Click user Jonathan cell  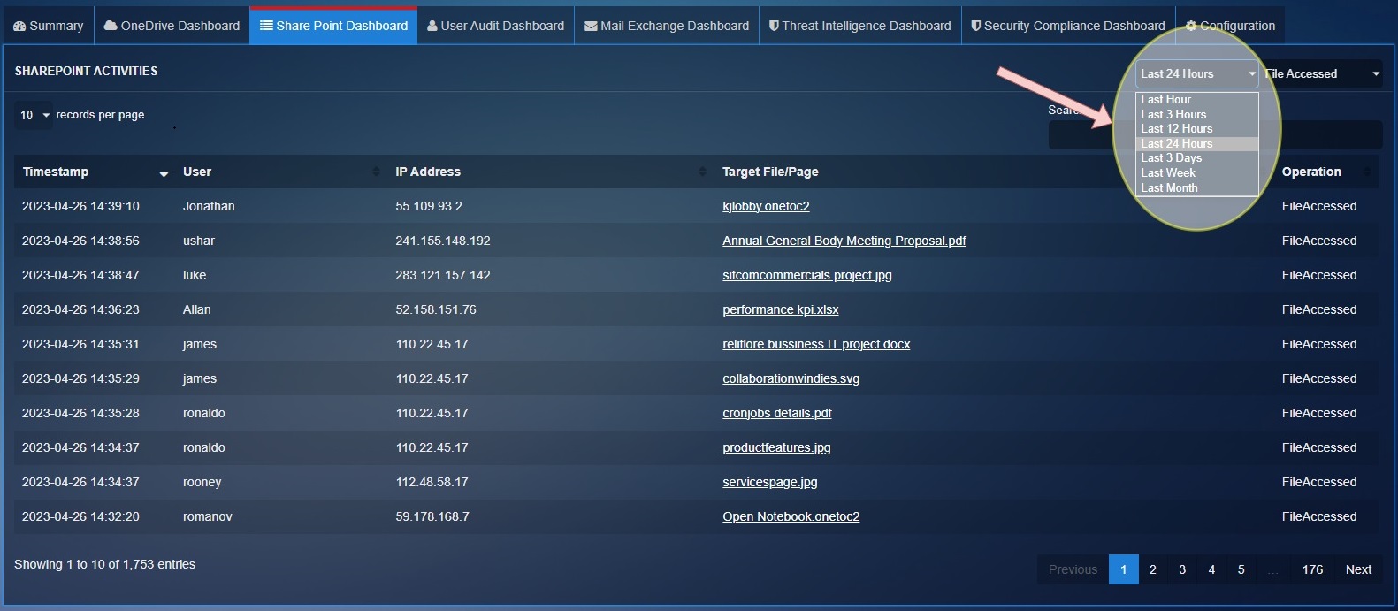pos(209,206)
